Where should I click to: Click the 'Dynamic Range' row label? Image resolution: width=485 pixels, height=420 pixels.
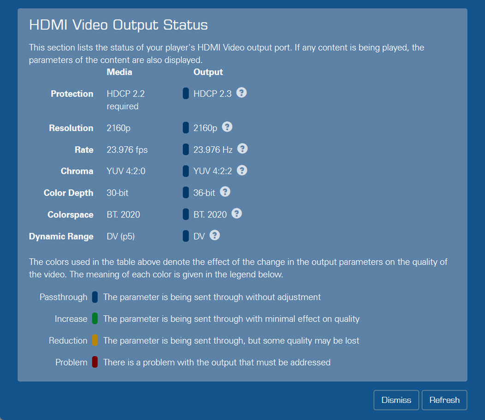61,237
